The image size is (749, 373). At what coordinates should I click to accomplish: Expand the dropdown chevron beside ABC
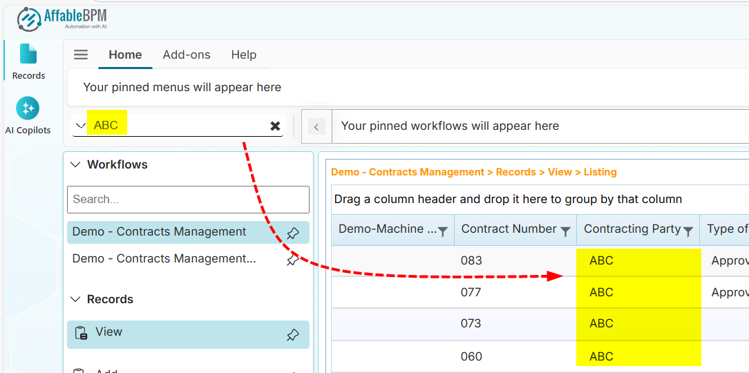(x=81, y=126)
